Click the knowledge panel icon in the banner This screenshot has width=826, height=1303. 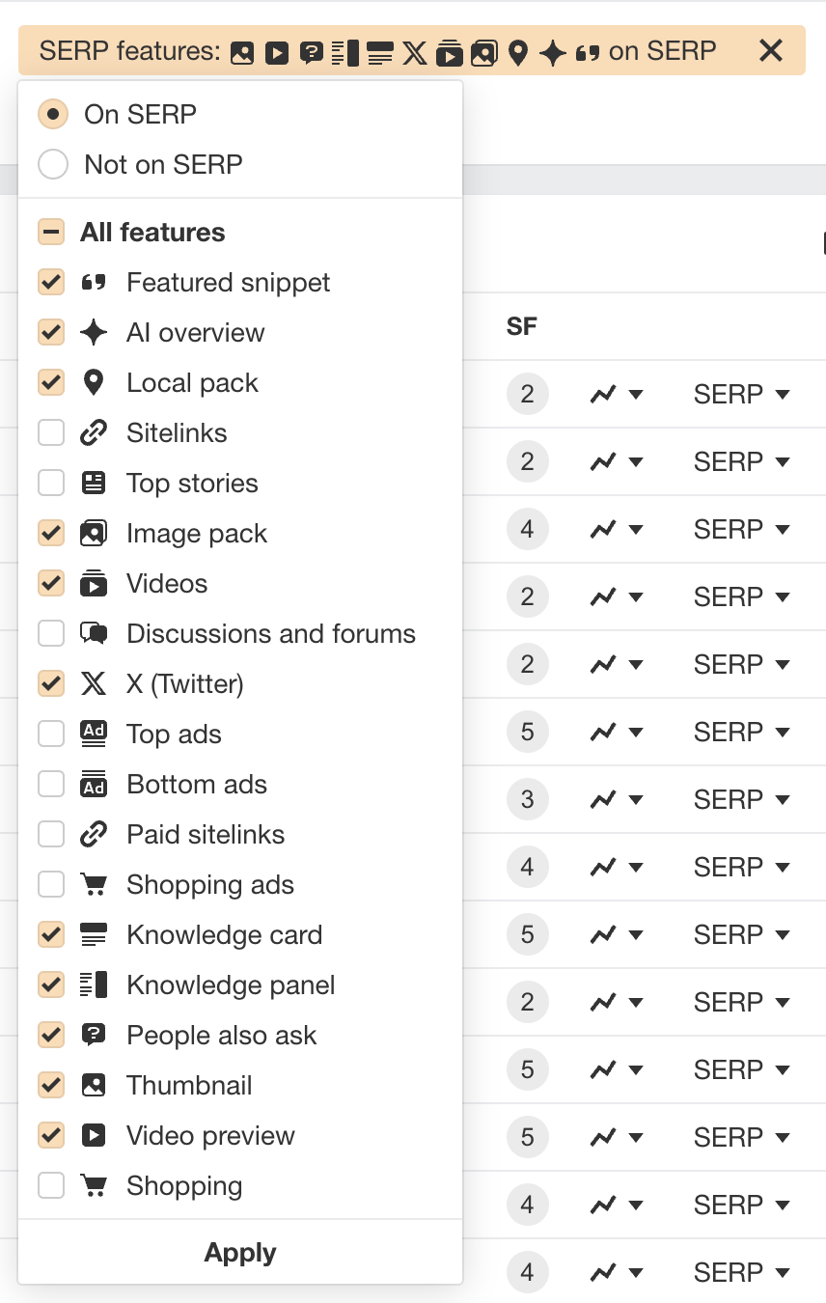click(x=344, y=51)
